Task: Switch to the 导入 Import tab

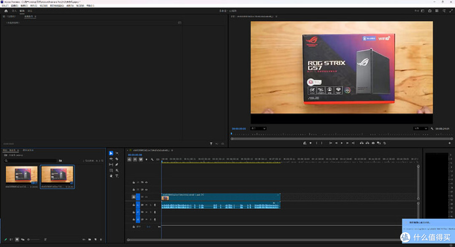Action: pyautogui.click(x=14, y=11)
